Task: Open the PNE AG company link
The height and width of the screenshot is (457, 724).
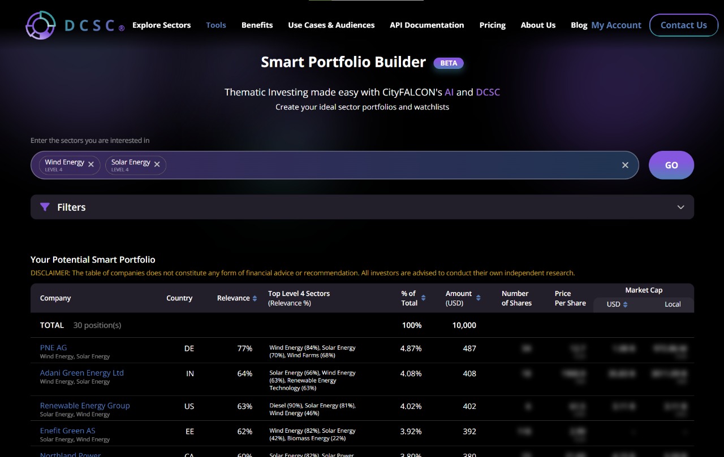Action: pyautogui.click(x=53, y=347)
